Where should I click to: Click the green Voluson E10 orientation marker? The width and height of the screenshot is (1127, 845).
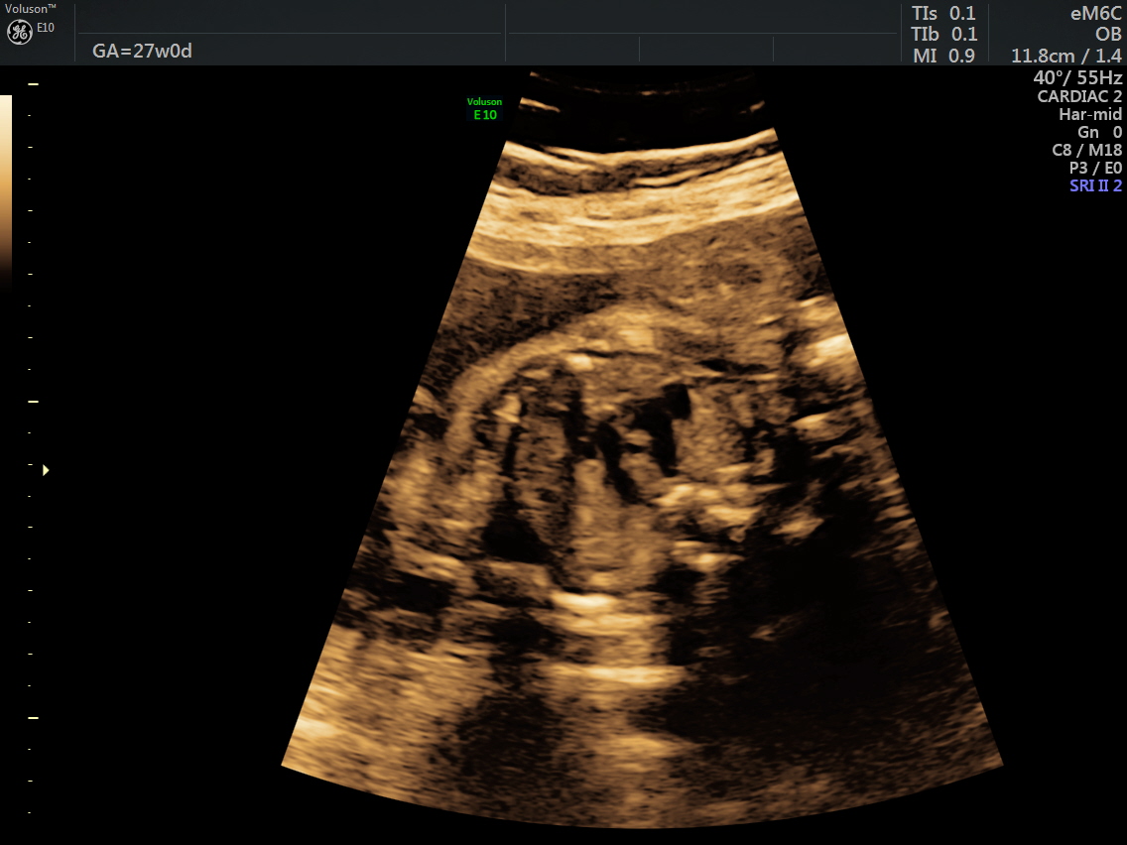[484, 108]
